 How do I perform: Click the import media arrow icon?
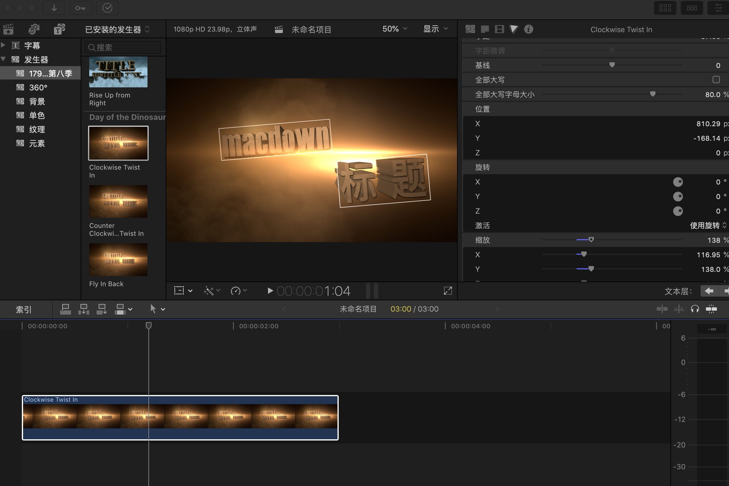(x=54, y=8)
